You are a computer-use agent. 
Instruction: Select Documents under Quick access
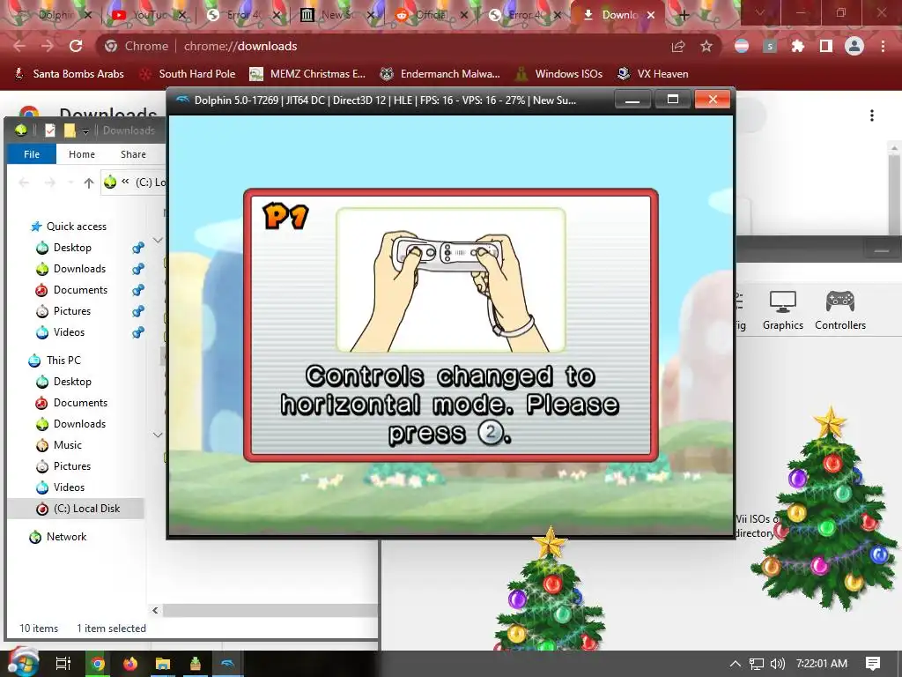click(x=80, y=289)
